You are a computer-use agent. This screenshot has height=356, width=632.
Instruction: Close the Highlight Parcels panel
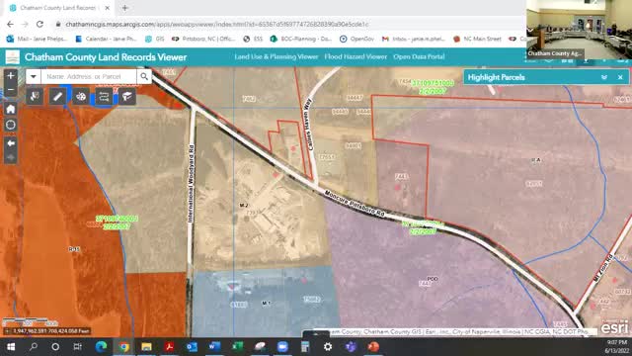coord(620,77)
